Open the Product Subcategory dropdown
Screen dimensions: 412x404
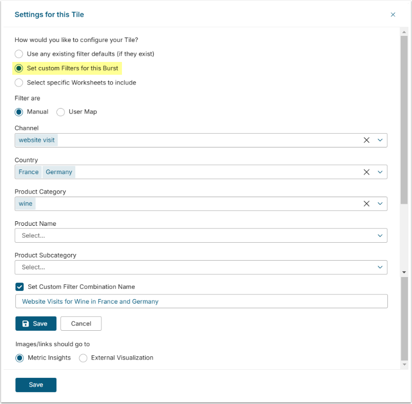[x=201, y=267]
